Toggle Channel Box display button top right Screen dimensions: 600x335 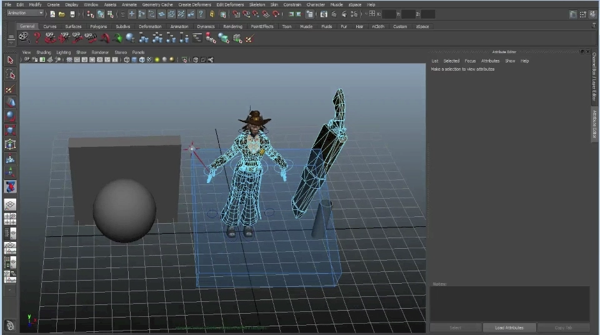coord(592,14)
